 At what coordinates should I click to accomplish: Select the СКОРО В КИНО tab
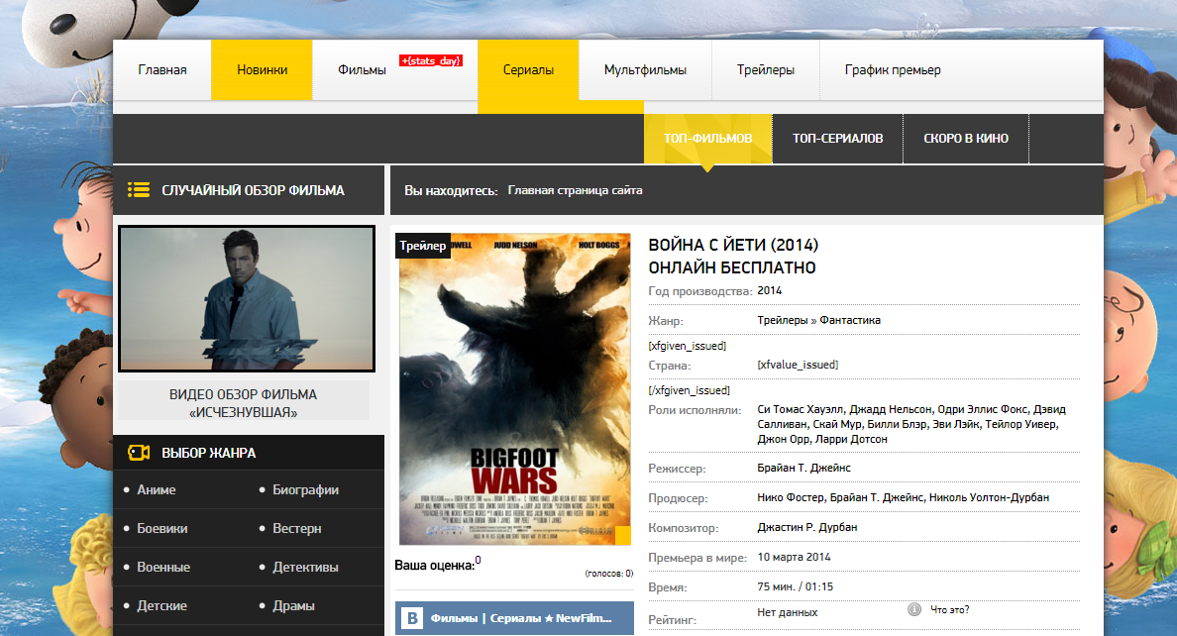pos(965,138)
